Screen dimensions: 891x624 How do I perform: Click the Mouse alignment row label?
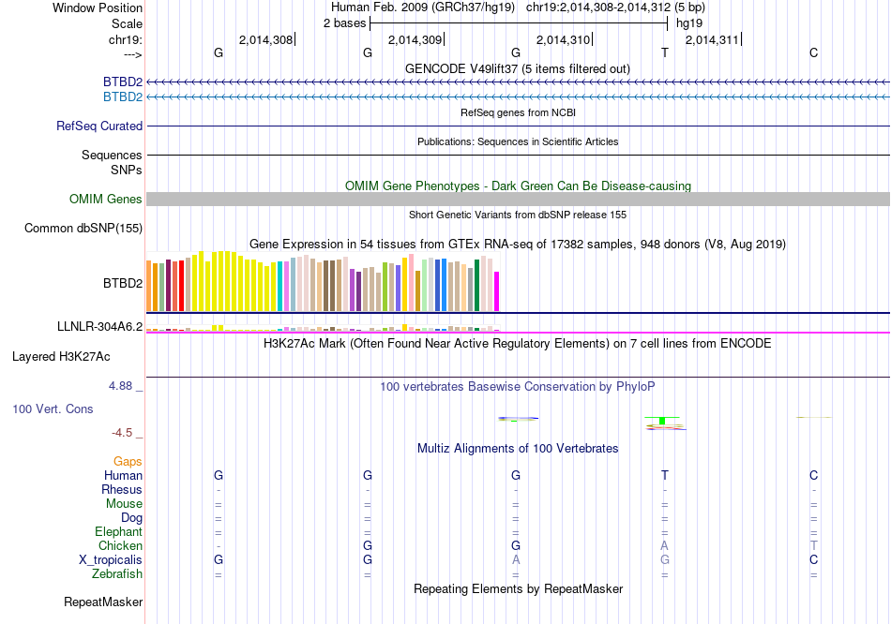pyautogui.click(x=124, y=504)
